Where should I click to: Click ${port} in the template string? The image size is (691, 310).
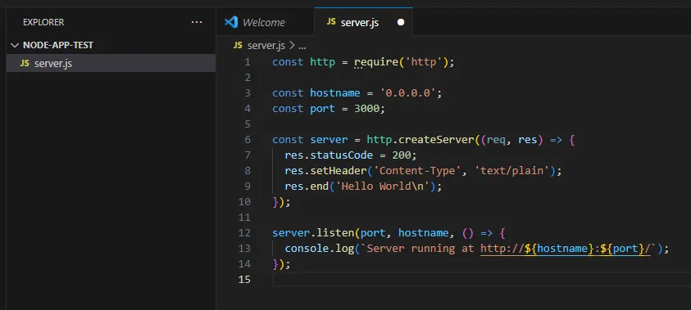tap(622, 249)
